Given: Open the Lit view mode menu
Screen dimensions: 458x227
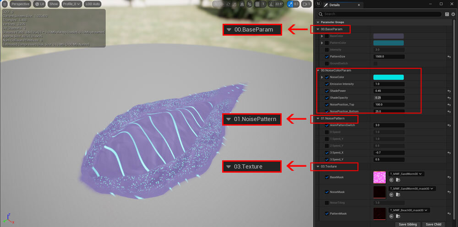Looking at the screenshot, I should pos(39,4).
